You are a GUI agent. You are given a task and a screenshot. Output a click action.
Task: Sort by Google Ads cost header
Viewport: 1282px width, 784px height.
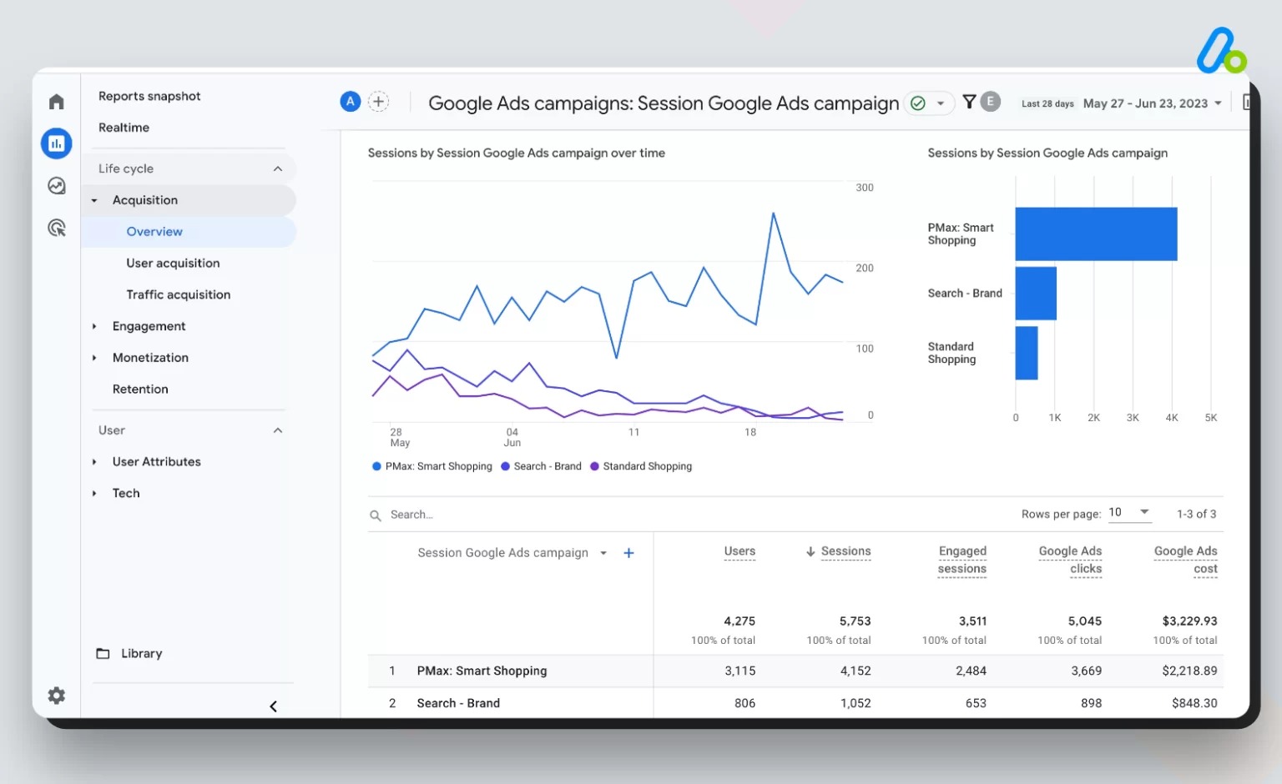click(x=1185, y=560)
